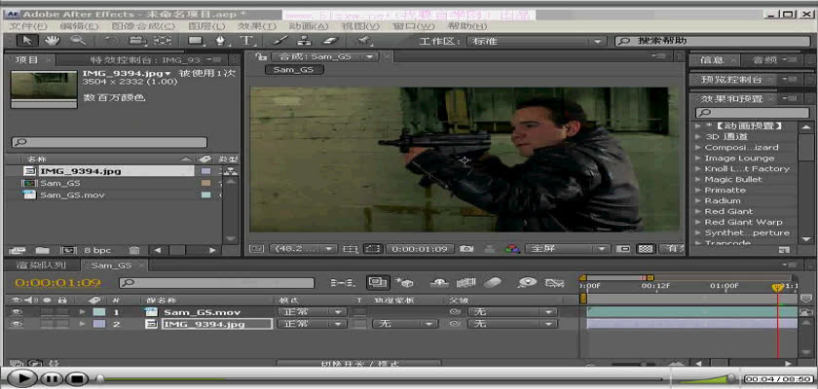Expand the Red Giant Warp effects category
818x389 pixels.
pos(698,223)
